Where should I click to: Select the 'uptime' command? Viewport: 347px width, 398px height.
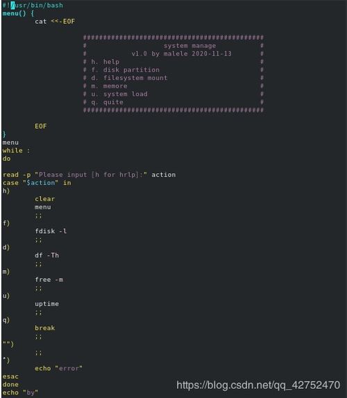click(x=46, y=304)
